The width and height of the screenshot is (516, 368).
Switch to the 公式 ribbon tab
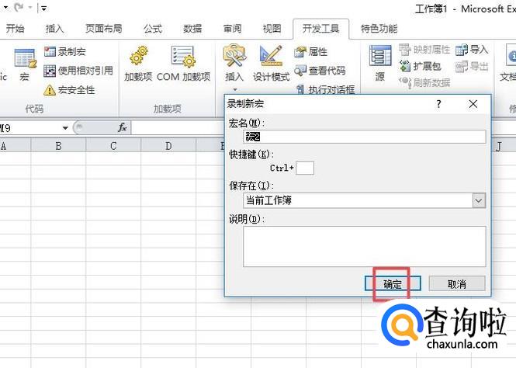pyautogui.click(x=153, y=29)
